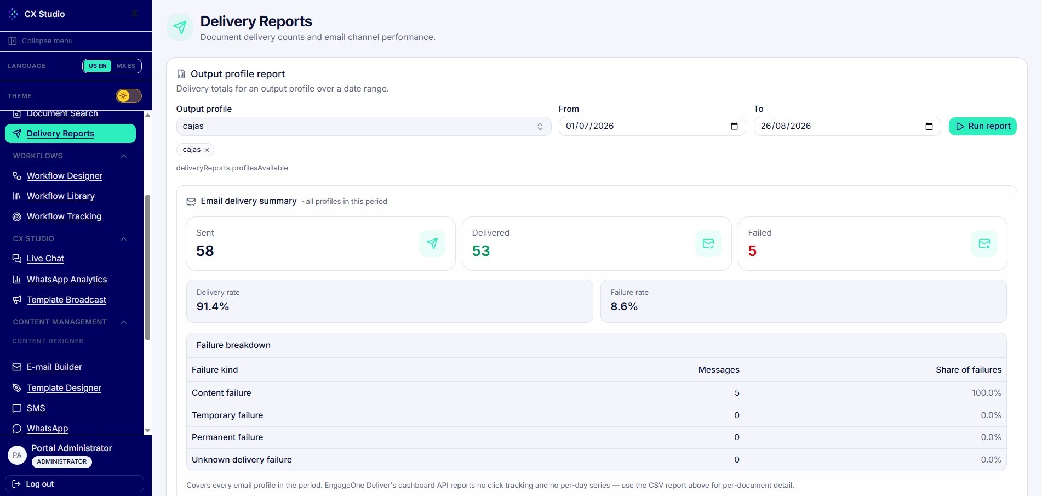Click the Sent card paper-plane icon
The image size is (1042, 496).
(x=432, y=243)
